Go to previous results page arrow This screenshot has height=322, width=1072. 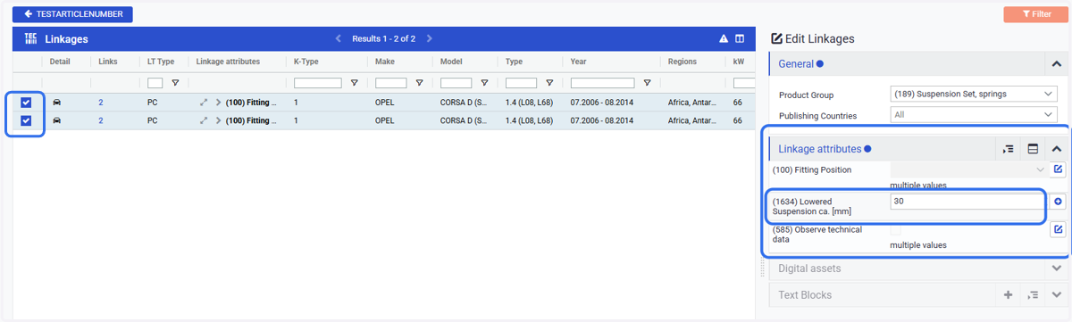pos(339,39)
